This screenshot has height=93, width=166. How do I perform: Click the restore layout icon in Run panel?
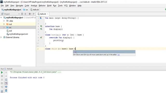tap(2, 91)
